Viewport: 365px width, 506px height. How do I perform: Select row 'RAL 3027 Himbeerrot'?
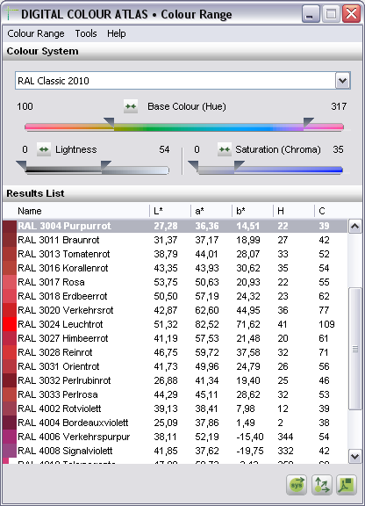[x=175, y=338]
